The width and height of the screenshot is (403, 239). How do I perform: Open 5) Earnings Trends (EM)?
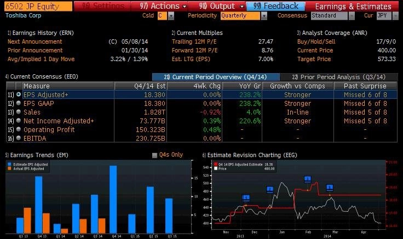(x=37, y=155)
